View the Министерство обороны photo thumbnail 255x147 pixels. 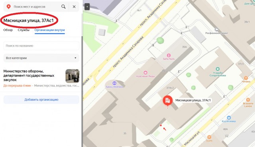(73, 76)
